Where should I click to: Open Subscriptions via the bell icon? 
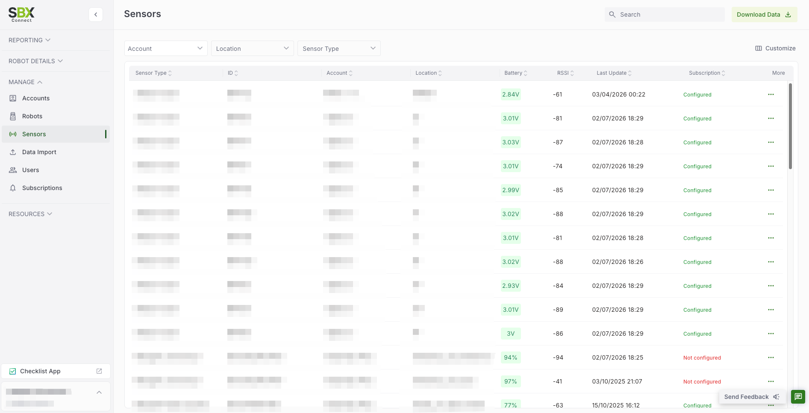click(13, 188)
